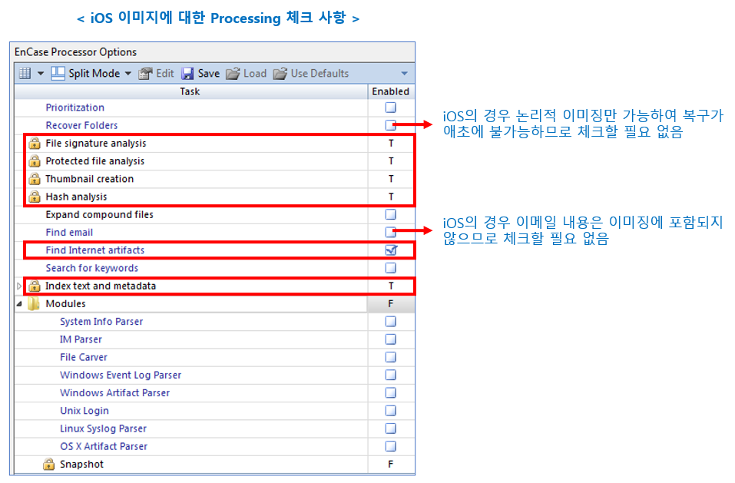The width and height of the screenshot is (735, 483).
Task: Open the Split Mode dropdown arrow
Action: click(x=128, y=74)
